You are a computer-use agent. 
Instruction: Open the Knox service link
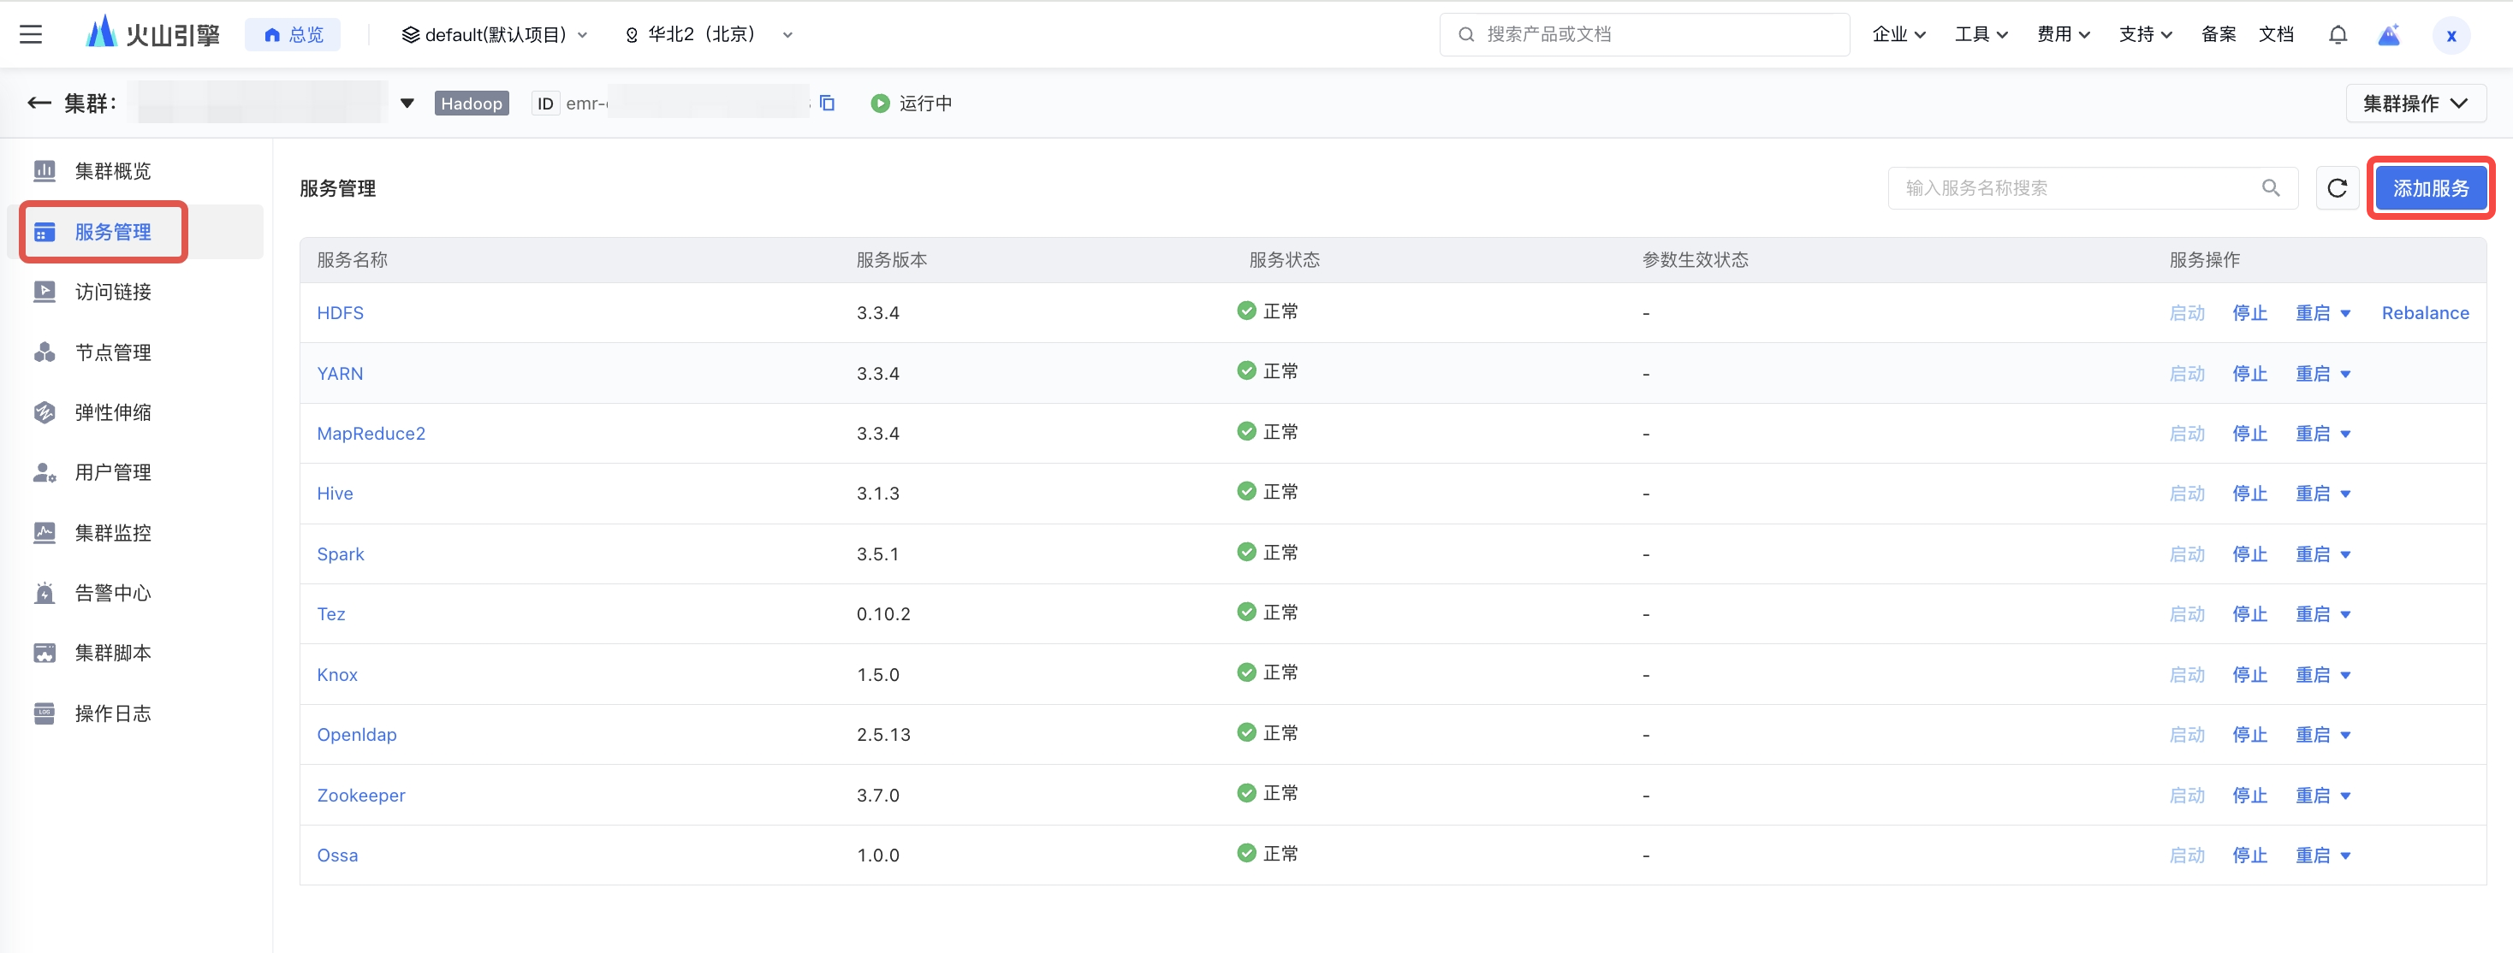[x=336, y=675]
